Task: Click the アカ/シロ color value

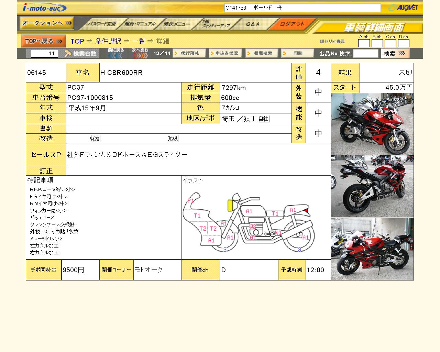Action: click(x=230, y=108)
